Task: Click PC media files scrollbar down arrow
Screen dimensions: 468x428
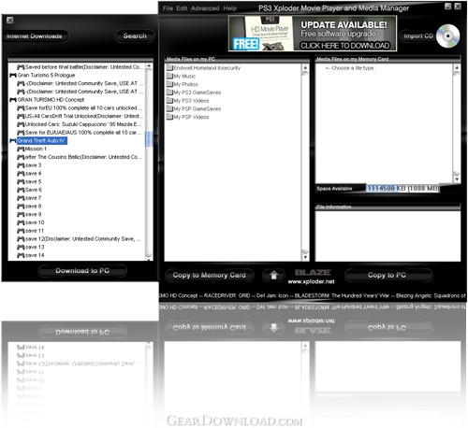Action: [x=305, y=257]
